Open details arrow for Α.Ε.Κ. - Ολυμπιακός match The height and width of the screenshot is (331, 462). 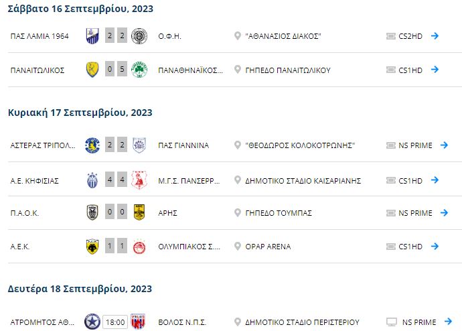pos(435,246)
